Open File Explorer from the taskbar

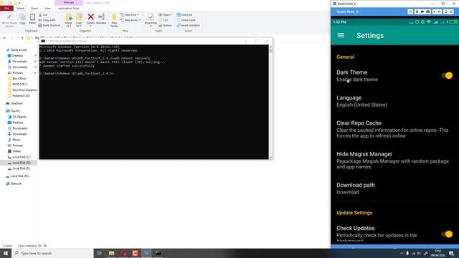tap(112, 253)
